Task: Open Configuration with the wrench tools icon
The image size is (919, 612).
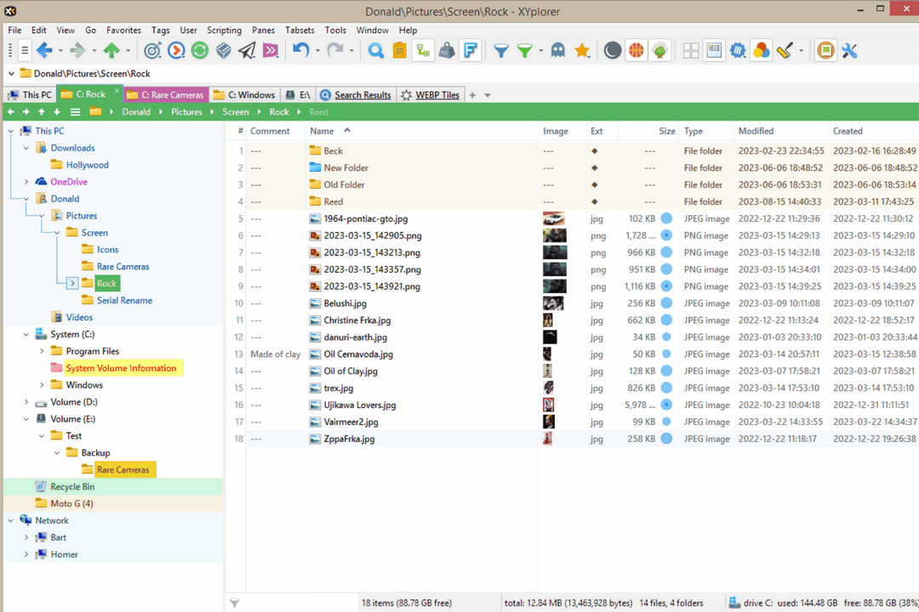Action: point(849,51)
